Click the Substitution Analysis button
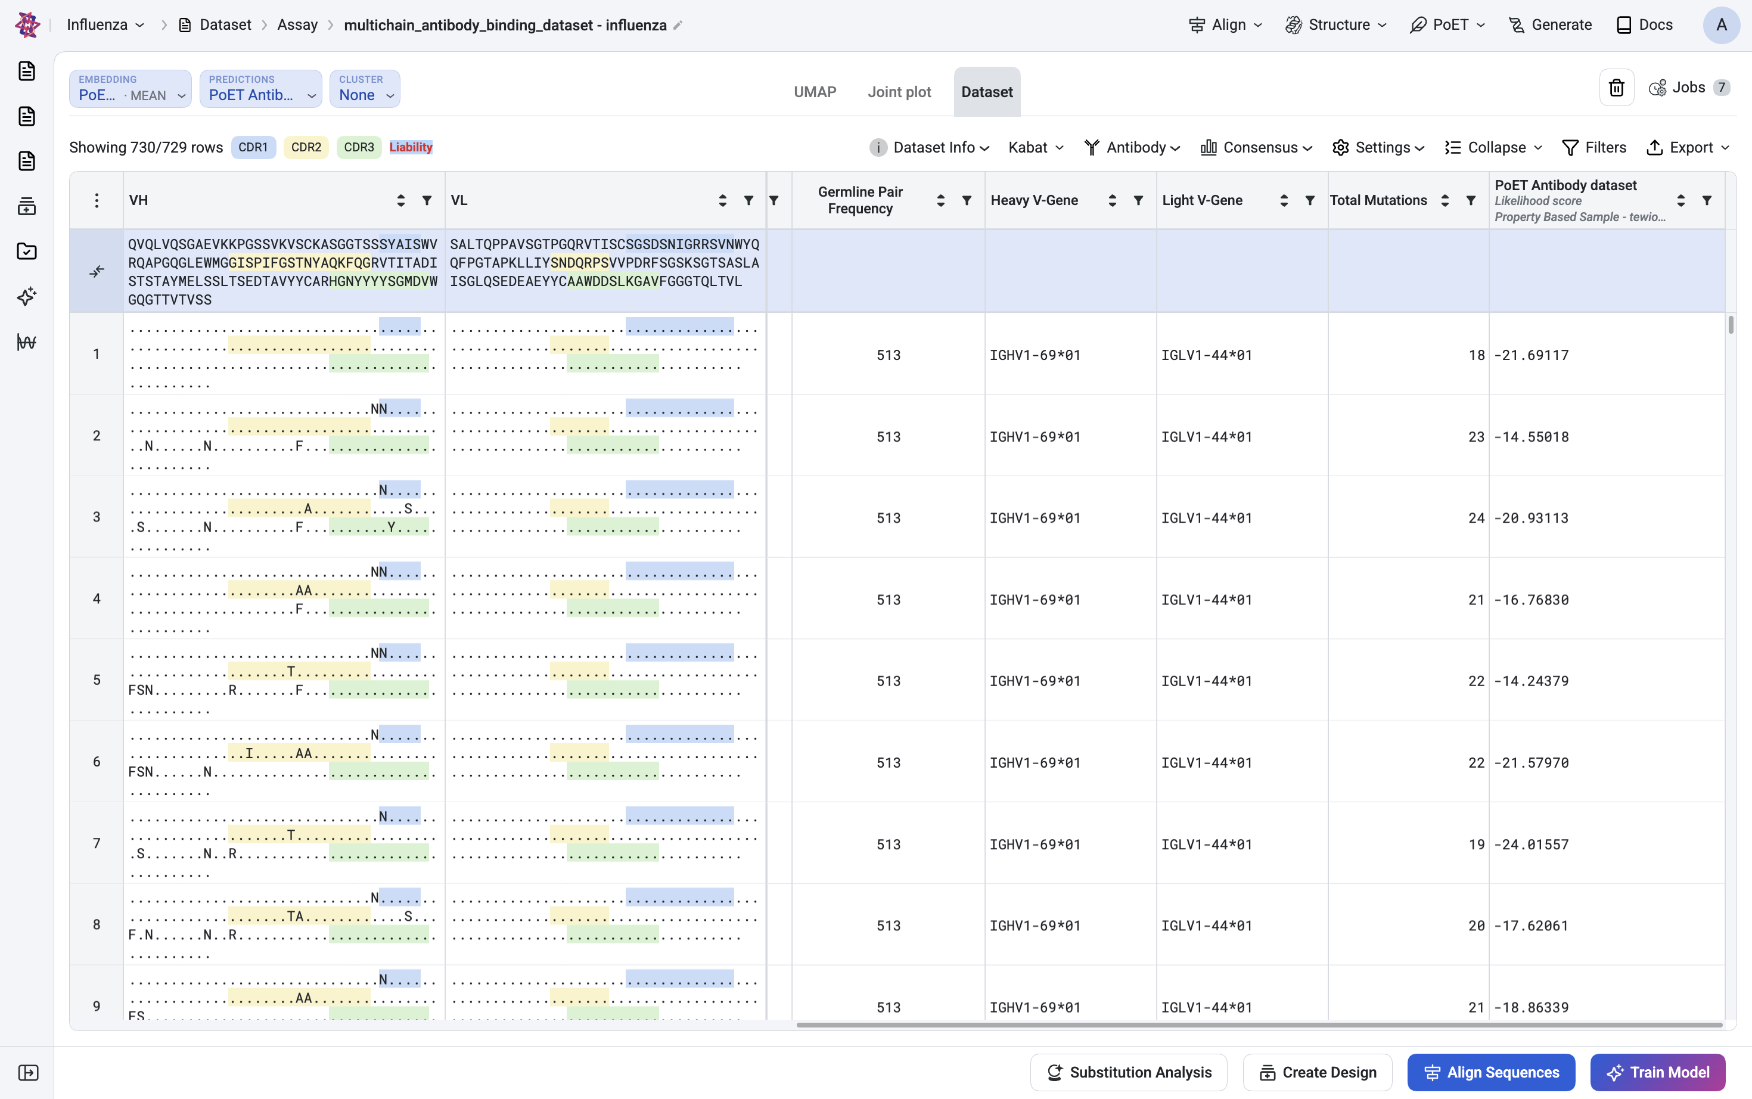 1129,1072
